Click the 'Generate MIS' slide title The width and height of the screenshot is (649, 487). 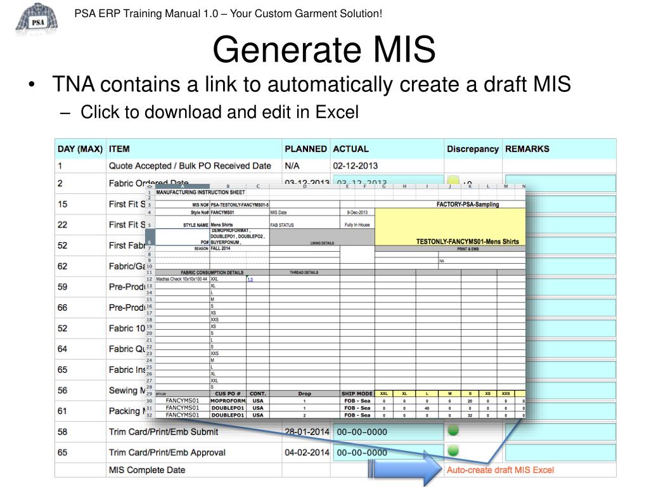click(x=324, y=49)
